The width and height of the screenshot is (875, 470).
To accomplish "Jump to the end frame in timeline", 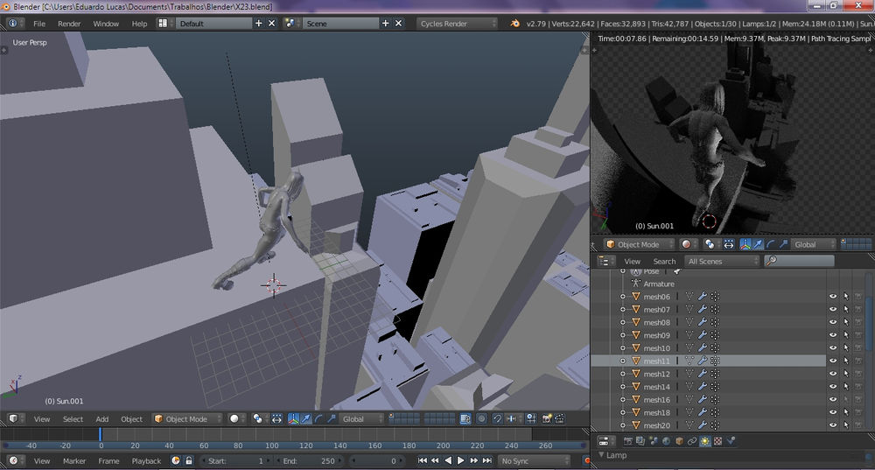I will (x=487, y=460).
